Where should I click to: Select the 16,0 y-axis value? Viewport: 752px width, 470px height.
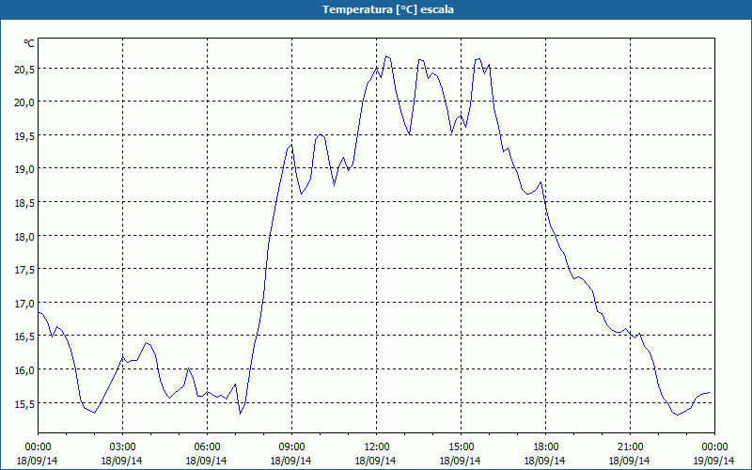tap(24, 370)
